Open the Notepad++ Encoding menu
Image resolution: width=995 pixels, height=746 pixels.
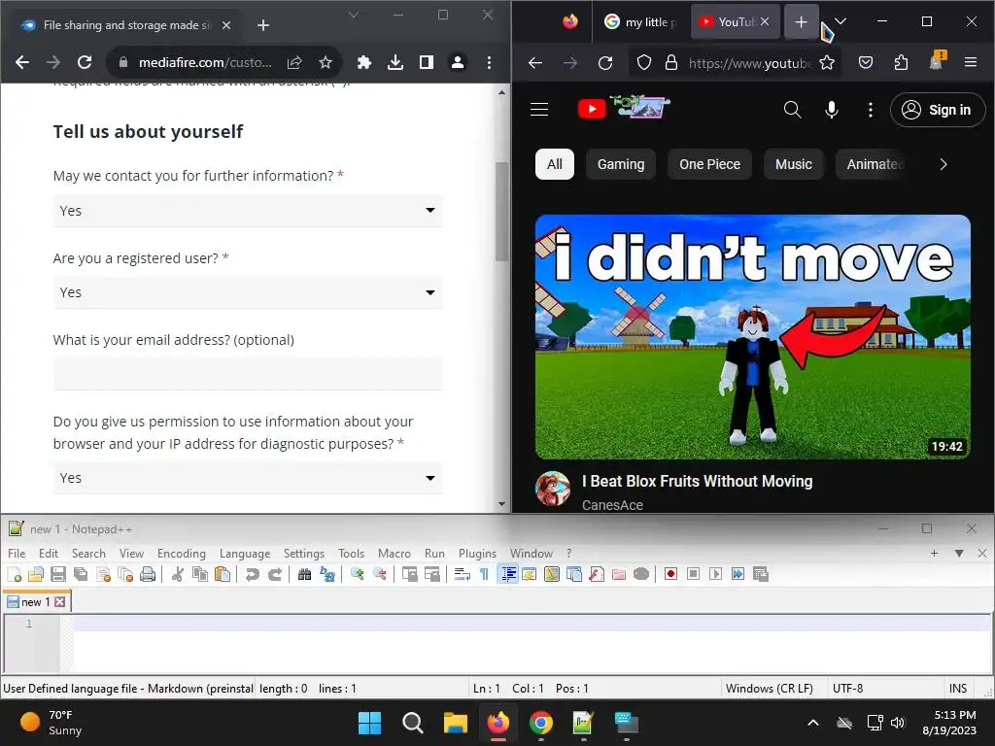tap(182, 554)
